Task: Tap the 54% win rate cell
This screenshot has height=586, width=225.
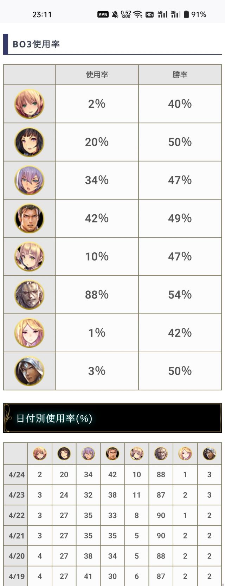Action: click(180, 295)
